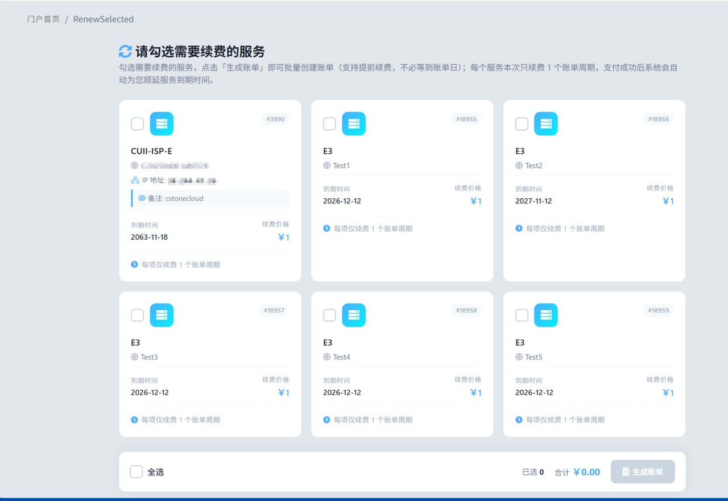Click the #18959 ID badge

(659, 311)
